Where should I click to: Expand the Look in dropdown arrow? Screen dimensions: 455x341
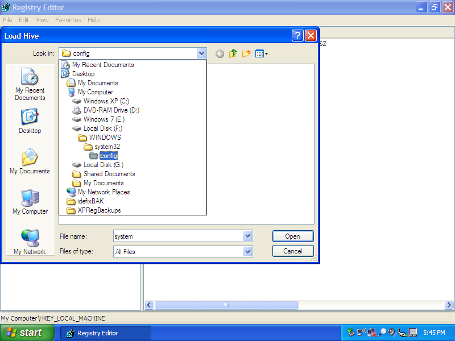tap(201, 53)
